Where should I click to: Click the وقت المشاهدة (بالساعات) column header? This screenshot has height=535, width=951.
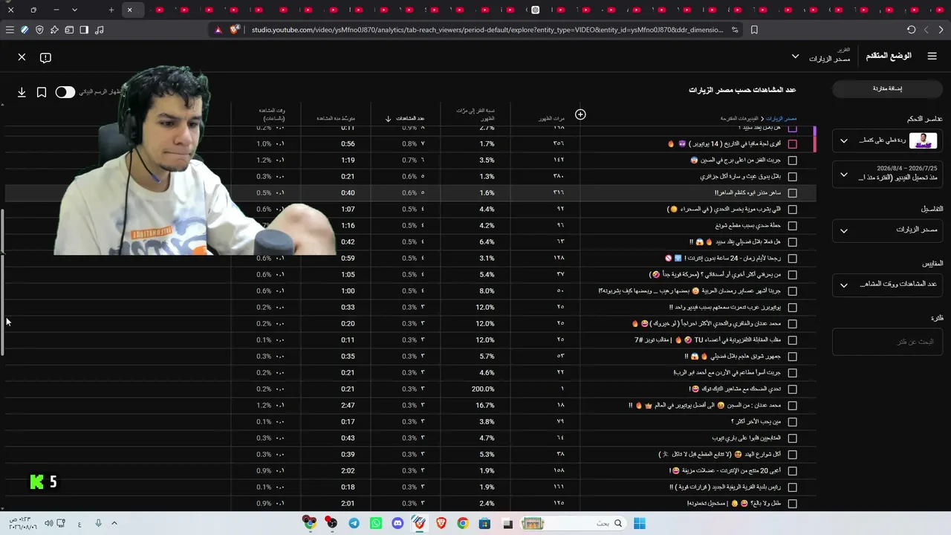pyautogui.click(x=272, y=114)
